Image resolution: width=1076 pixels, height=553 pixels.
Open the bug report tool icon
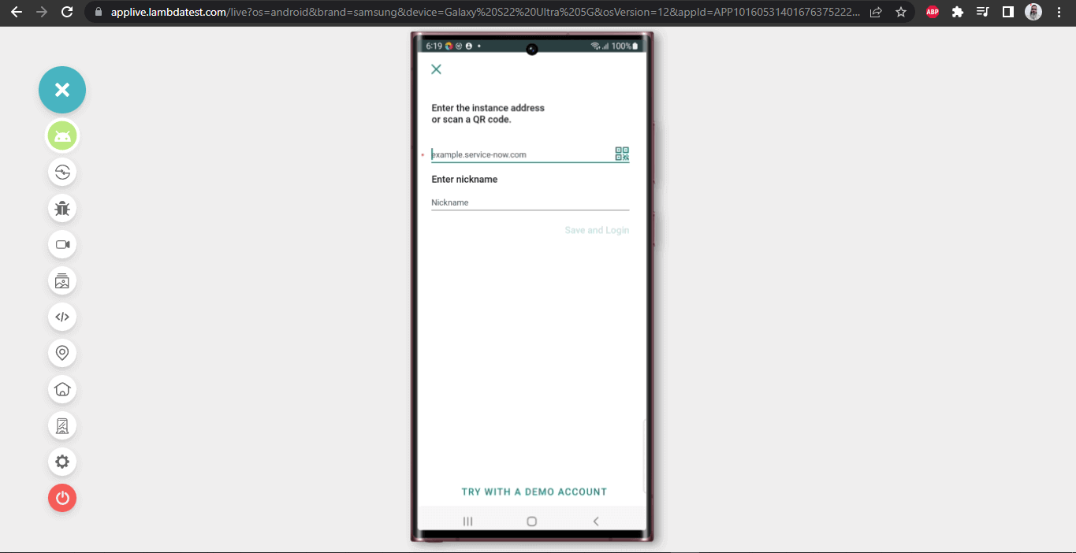pos(62,208)
